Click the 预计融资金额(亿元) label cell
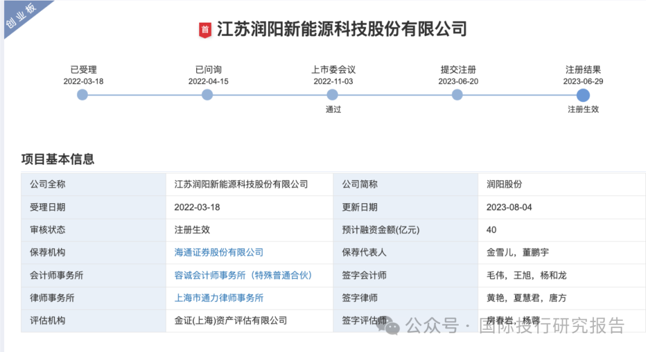Screen dimensions: 646x352 [x=406, y=229]
